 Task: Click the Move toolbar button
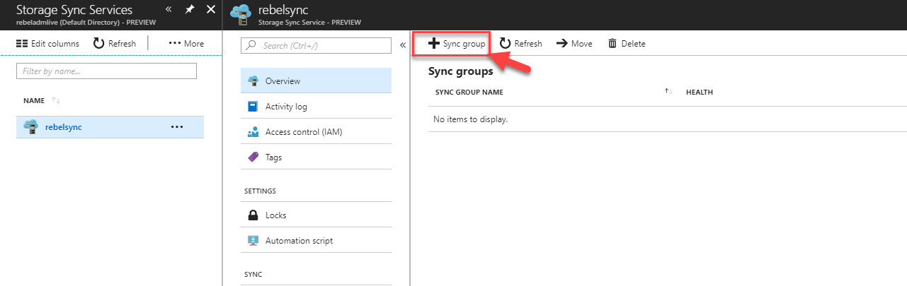tap(574, 44)
